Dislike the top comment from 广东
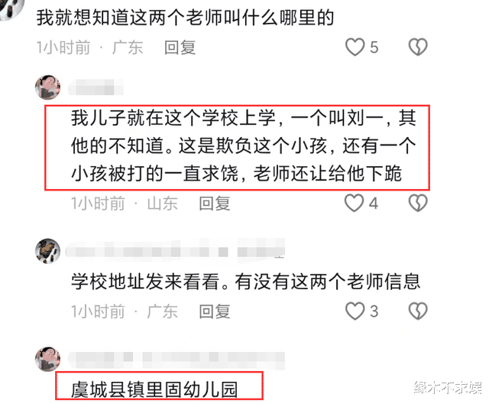The image size is (489, 404). coord(418,47)
